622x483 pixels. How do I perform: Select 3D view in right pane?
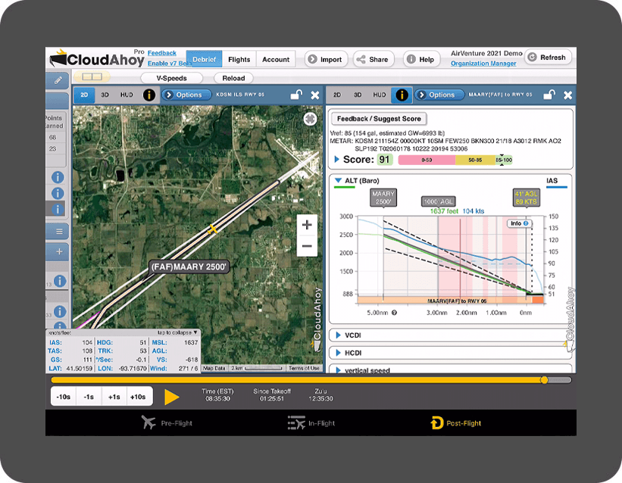pos(358,95)
